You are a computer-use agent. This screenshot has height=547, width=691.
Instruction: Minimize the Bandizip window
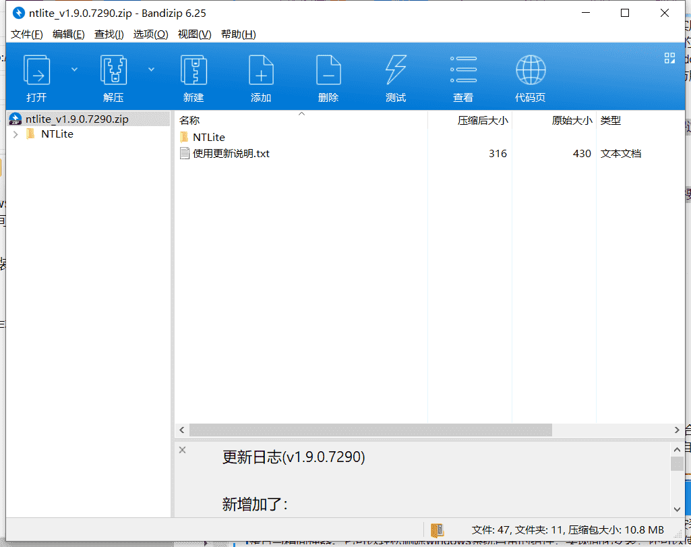tap(586, 13)
